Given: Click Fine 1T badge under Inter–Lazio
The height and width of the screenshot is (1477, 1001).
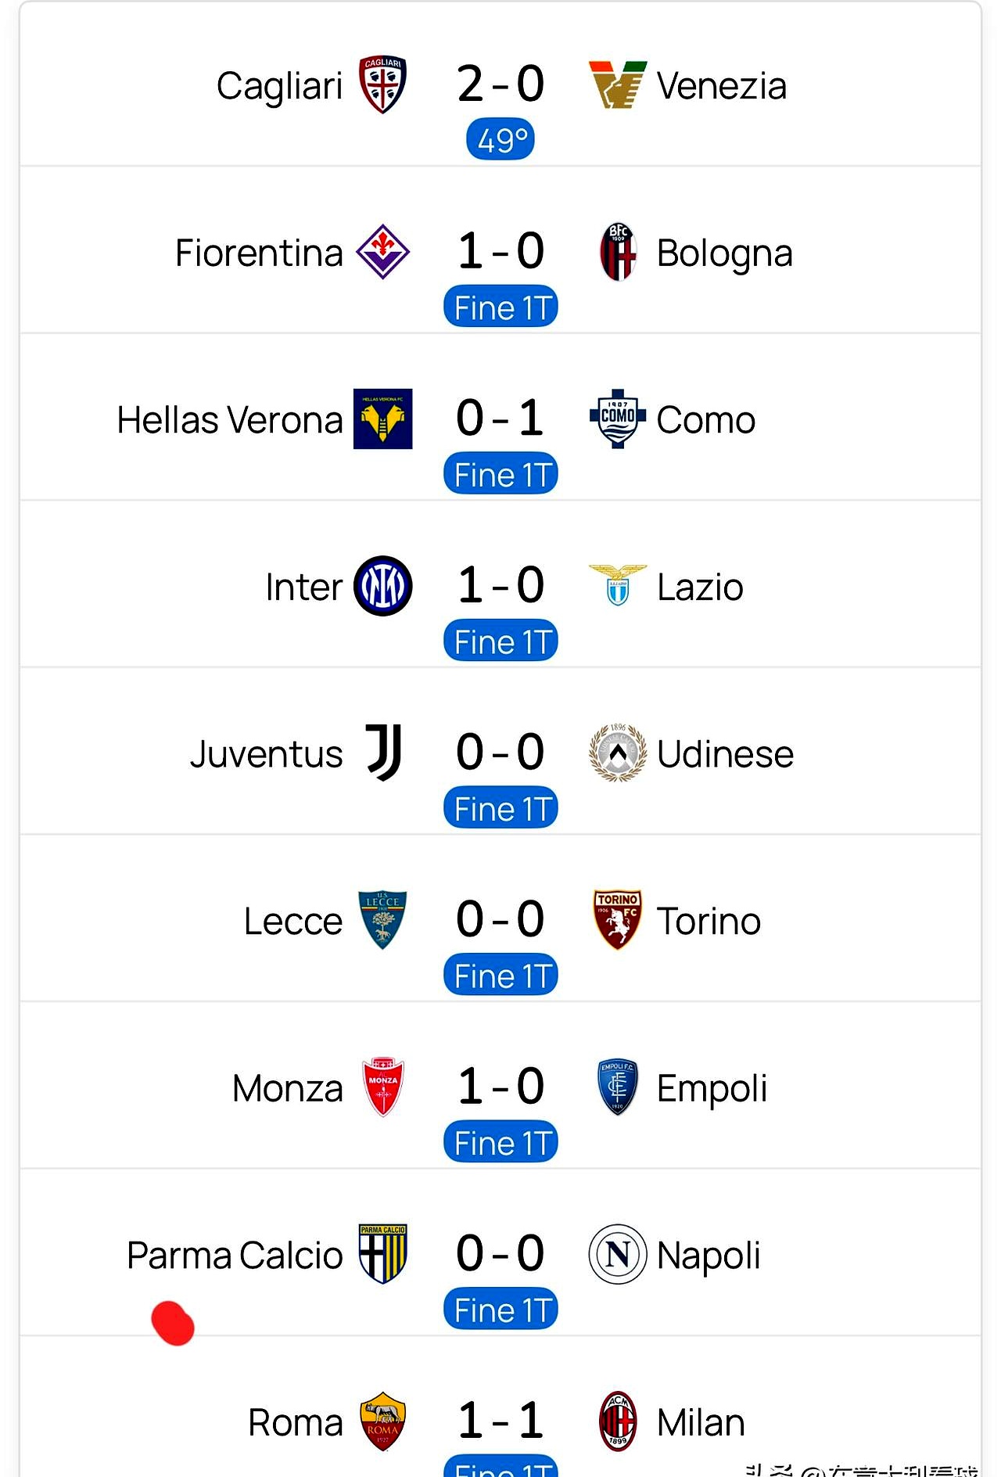Looking at the screenshot, I should 500,641.
